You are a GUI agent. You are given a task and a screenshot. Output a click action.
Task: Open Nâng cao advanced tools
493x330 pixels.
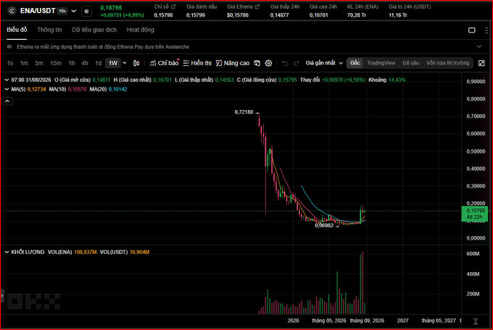(x=233, y=63)
